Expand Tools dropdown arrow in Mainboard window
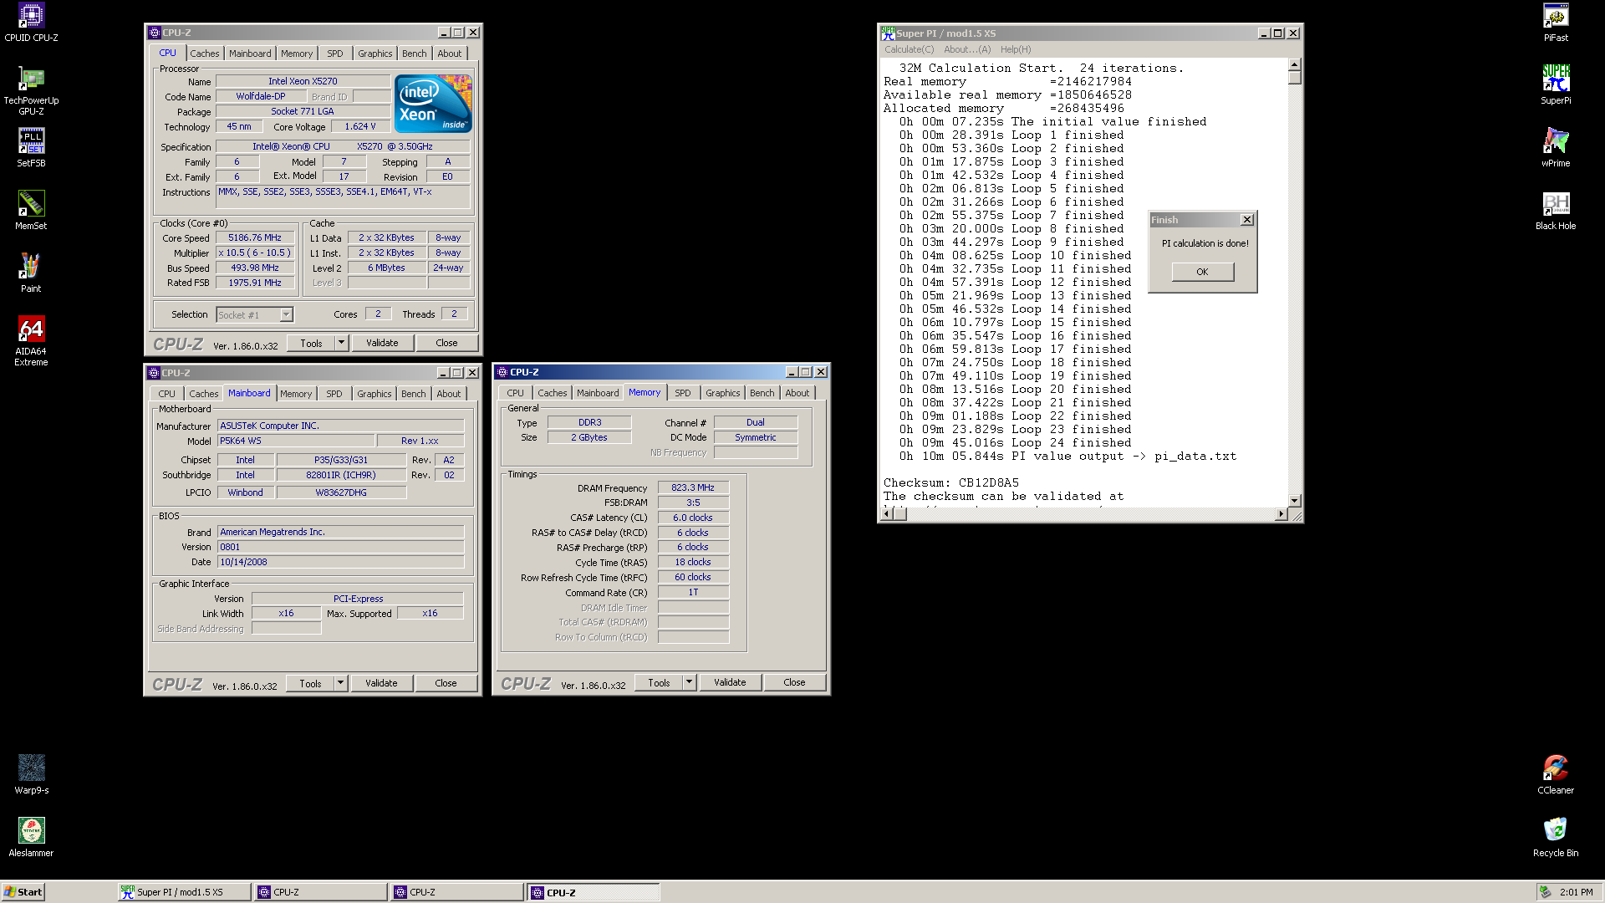1605x903 pixels. 340,683
